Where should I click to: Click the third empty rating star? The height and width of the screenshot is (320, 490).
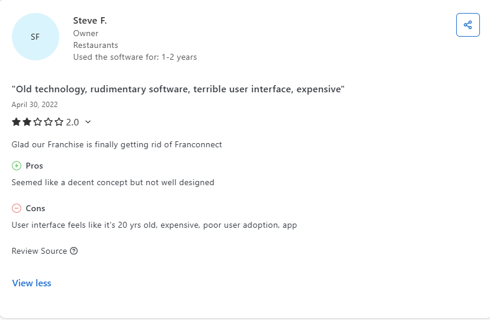[37, 122]
